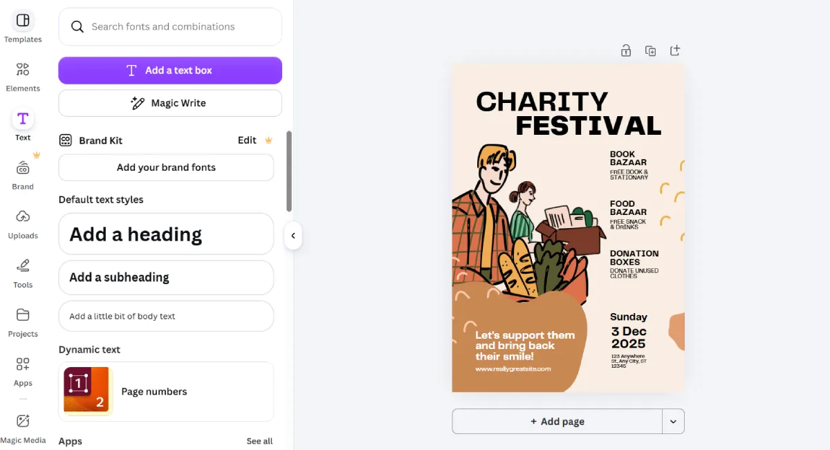Open the Uploads cloud icon
Image resolution: width=830 pixels, height=450 pixels.
tap(23, 216)
